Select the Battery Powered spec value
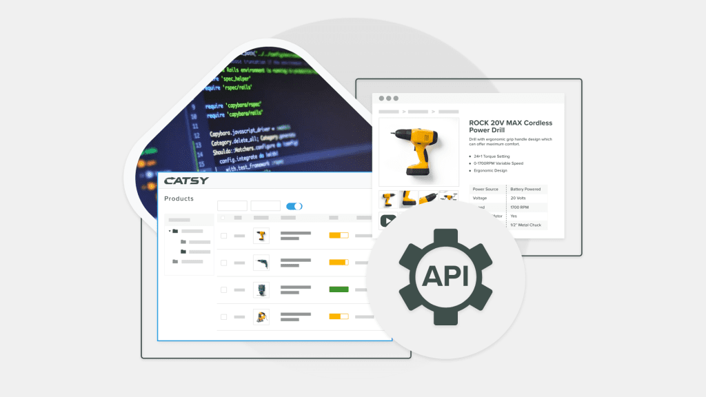Screen dimensions: 706x397 pos(525,189)
